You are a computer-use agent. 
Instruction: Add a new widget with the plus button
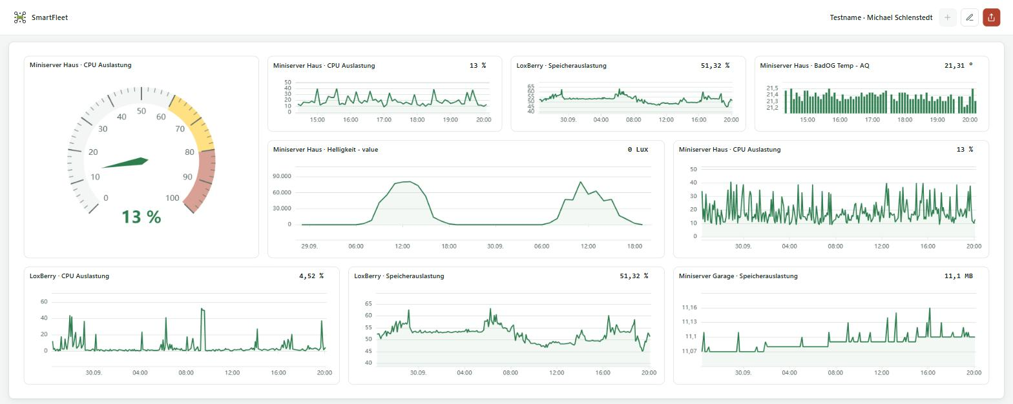click(x=947, y=17)
